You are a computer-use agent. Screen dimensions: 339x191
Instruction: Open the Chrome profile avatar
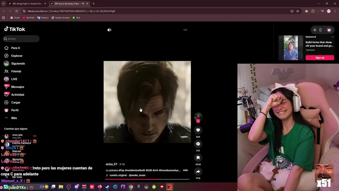(329, 11)
